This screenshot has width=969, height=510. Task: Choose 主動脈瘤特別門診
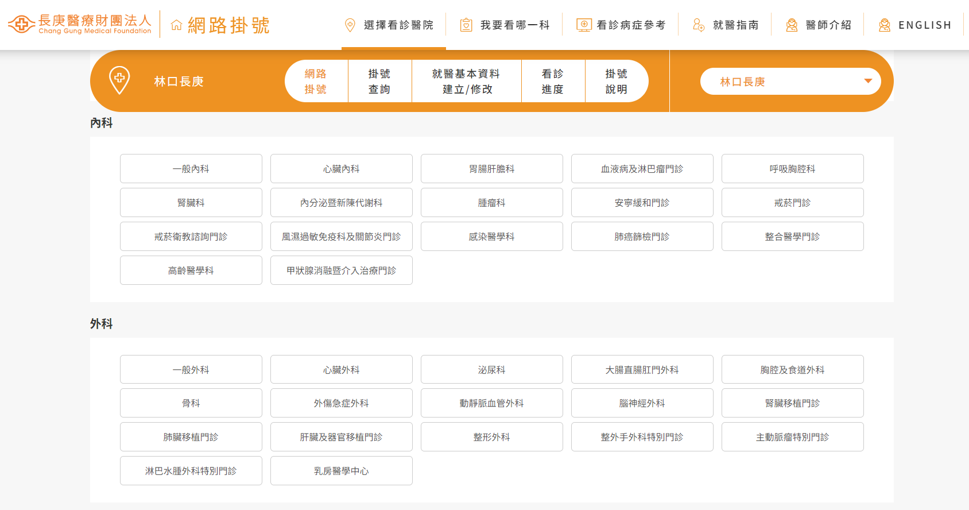click(x=793, y=436)
